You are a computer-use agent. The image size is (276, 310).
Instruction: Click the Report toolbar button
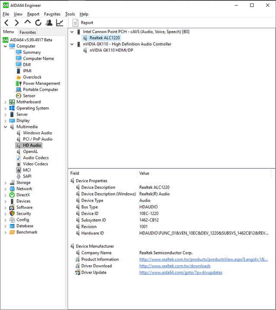click(83, 23)
